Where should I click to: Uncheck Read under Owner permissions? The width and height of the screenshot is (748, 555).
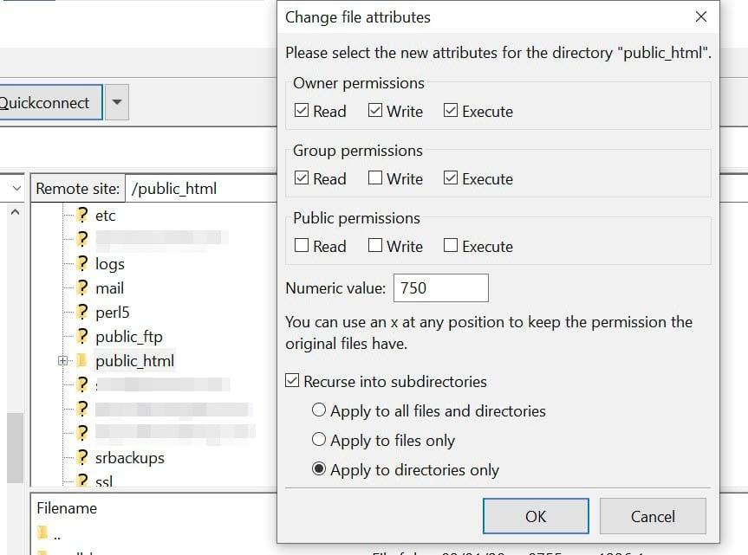[303, 110]
